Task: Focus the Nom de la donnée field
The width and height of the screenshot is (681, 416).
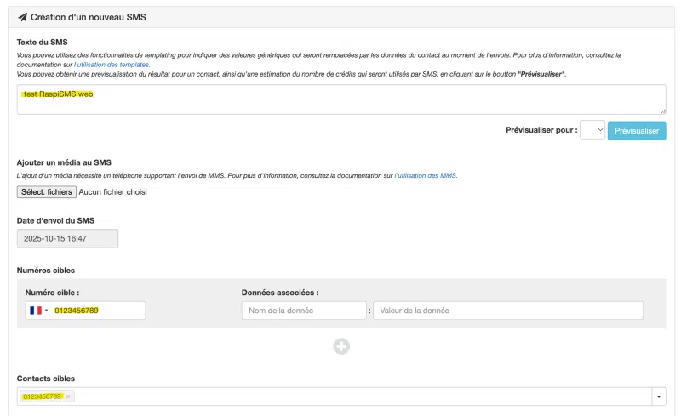Action: point(304,311)
